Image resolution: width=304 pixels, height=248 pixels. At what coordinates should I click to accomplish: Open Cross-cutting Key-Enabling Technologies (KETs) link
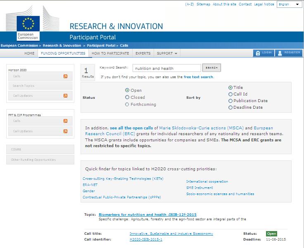coord(123,179)
